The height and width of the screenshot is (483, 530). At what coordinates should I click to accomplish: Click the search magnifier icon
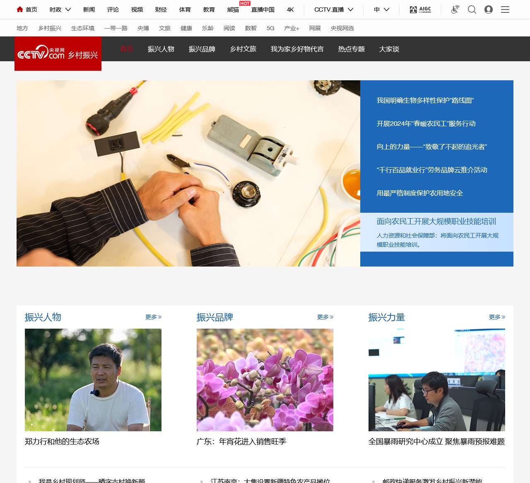click(472, 10)
